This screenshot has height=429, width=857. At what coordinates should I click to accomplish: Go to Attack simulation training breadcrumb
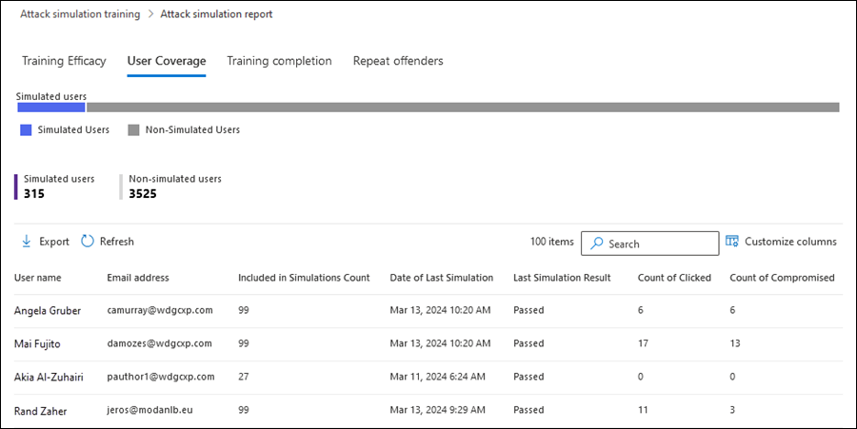(80, 14)
